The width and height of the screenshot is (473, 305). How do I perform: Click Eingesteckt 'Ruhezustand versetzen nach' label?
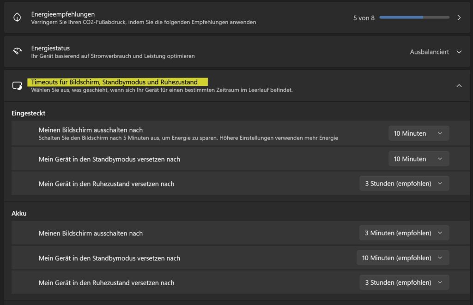point(107,184)
